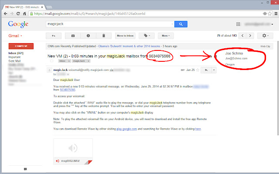Image resolution: width=279 pixels, height=174 pixels.
Task: Open the browser home page icon
Action: tap(24, 13)
